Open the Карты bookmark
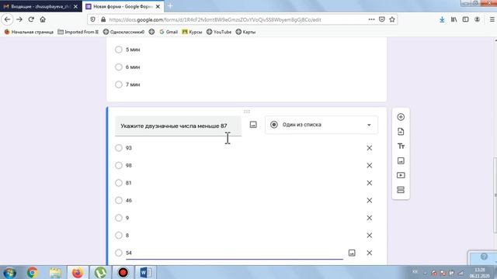Screen dimensions: 497x279 pos(245,32)
